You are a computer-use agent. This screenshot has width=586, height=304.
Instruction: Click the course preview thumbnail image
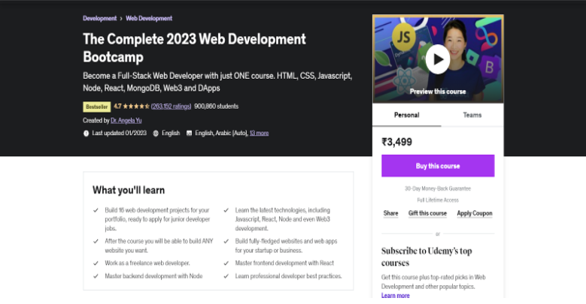pos(438,60)
